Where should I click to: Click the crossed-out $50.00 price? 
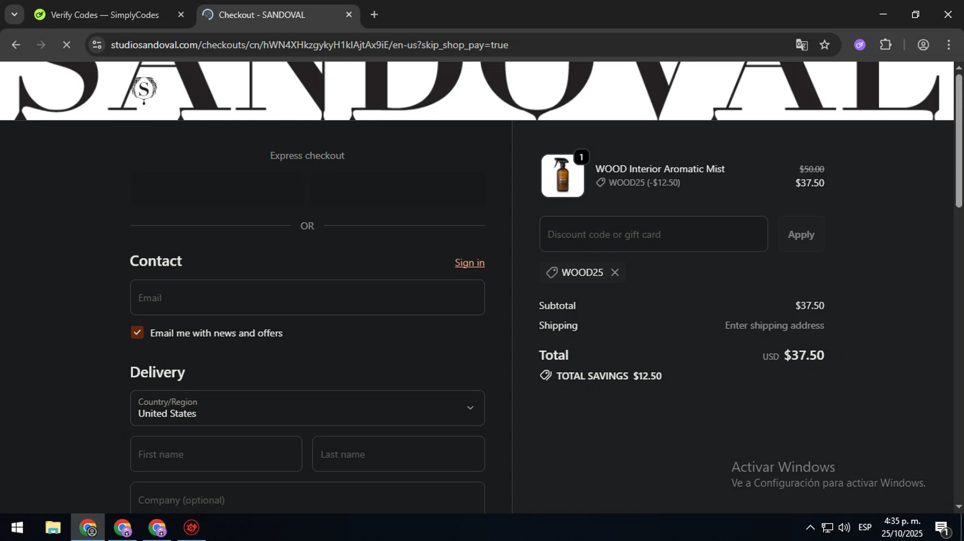click(812, 169)
